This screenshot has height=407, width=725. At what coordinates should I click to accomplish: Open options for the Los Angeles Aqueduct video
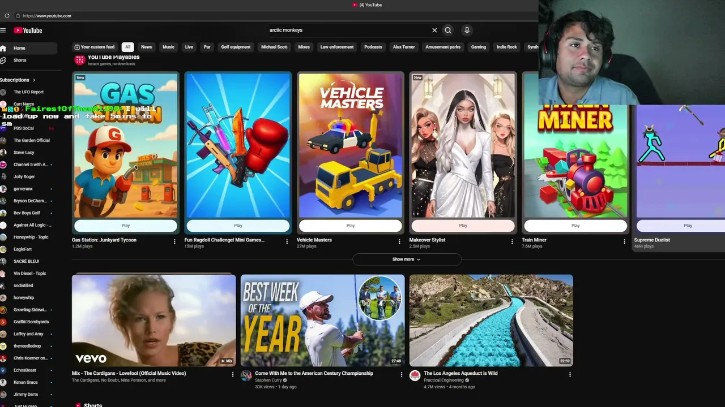pyautogui.click(x=570, y=374)
